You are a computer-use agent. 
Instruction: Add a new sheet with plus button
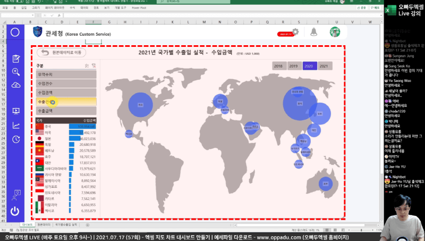(87, 225)
